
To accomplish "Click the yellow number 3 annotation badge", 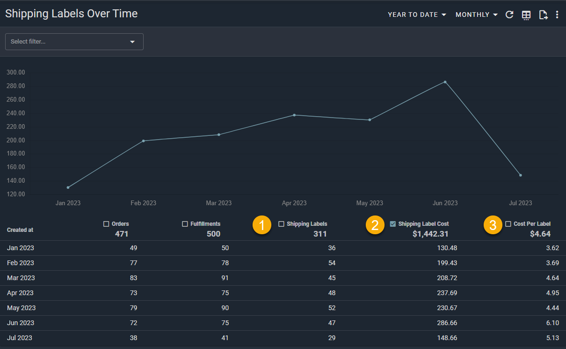I will tap(493, 225).
